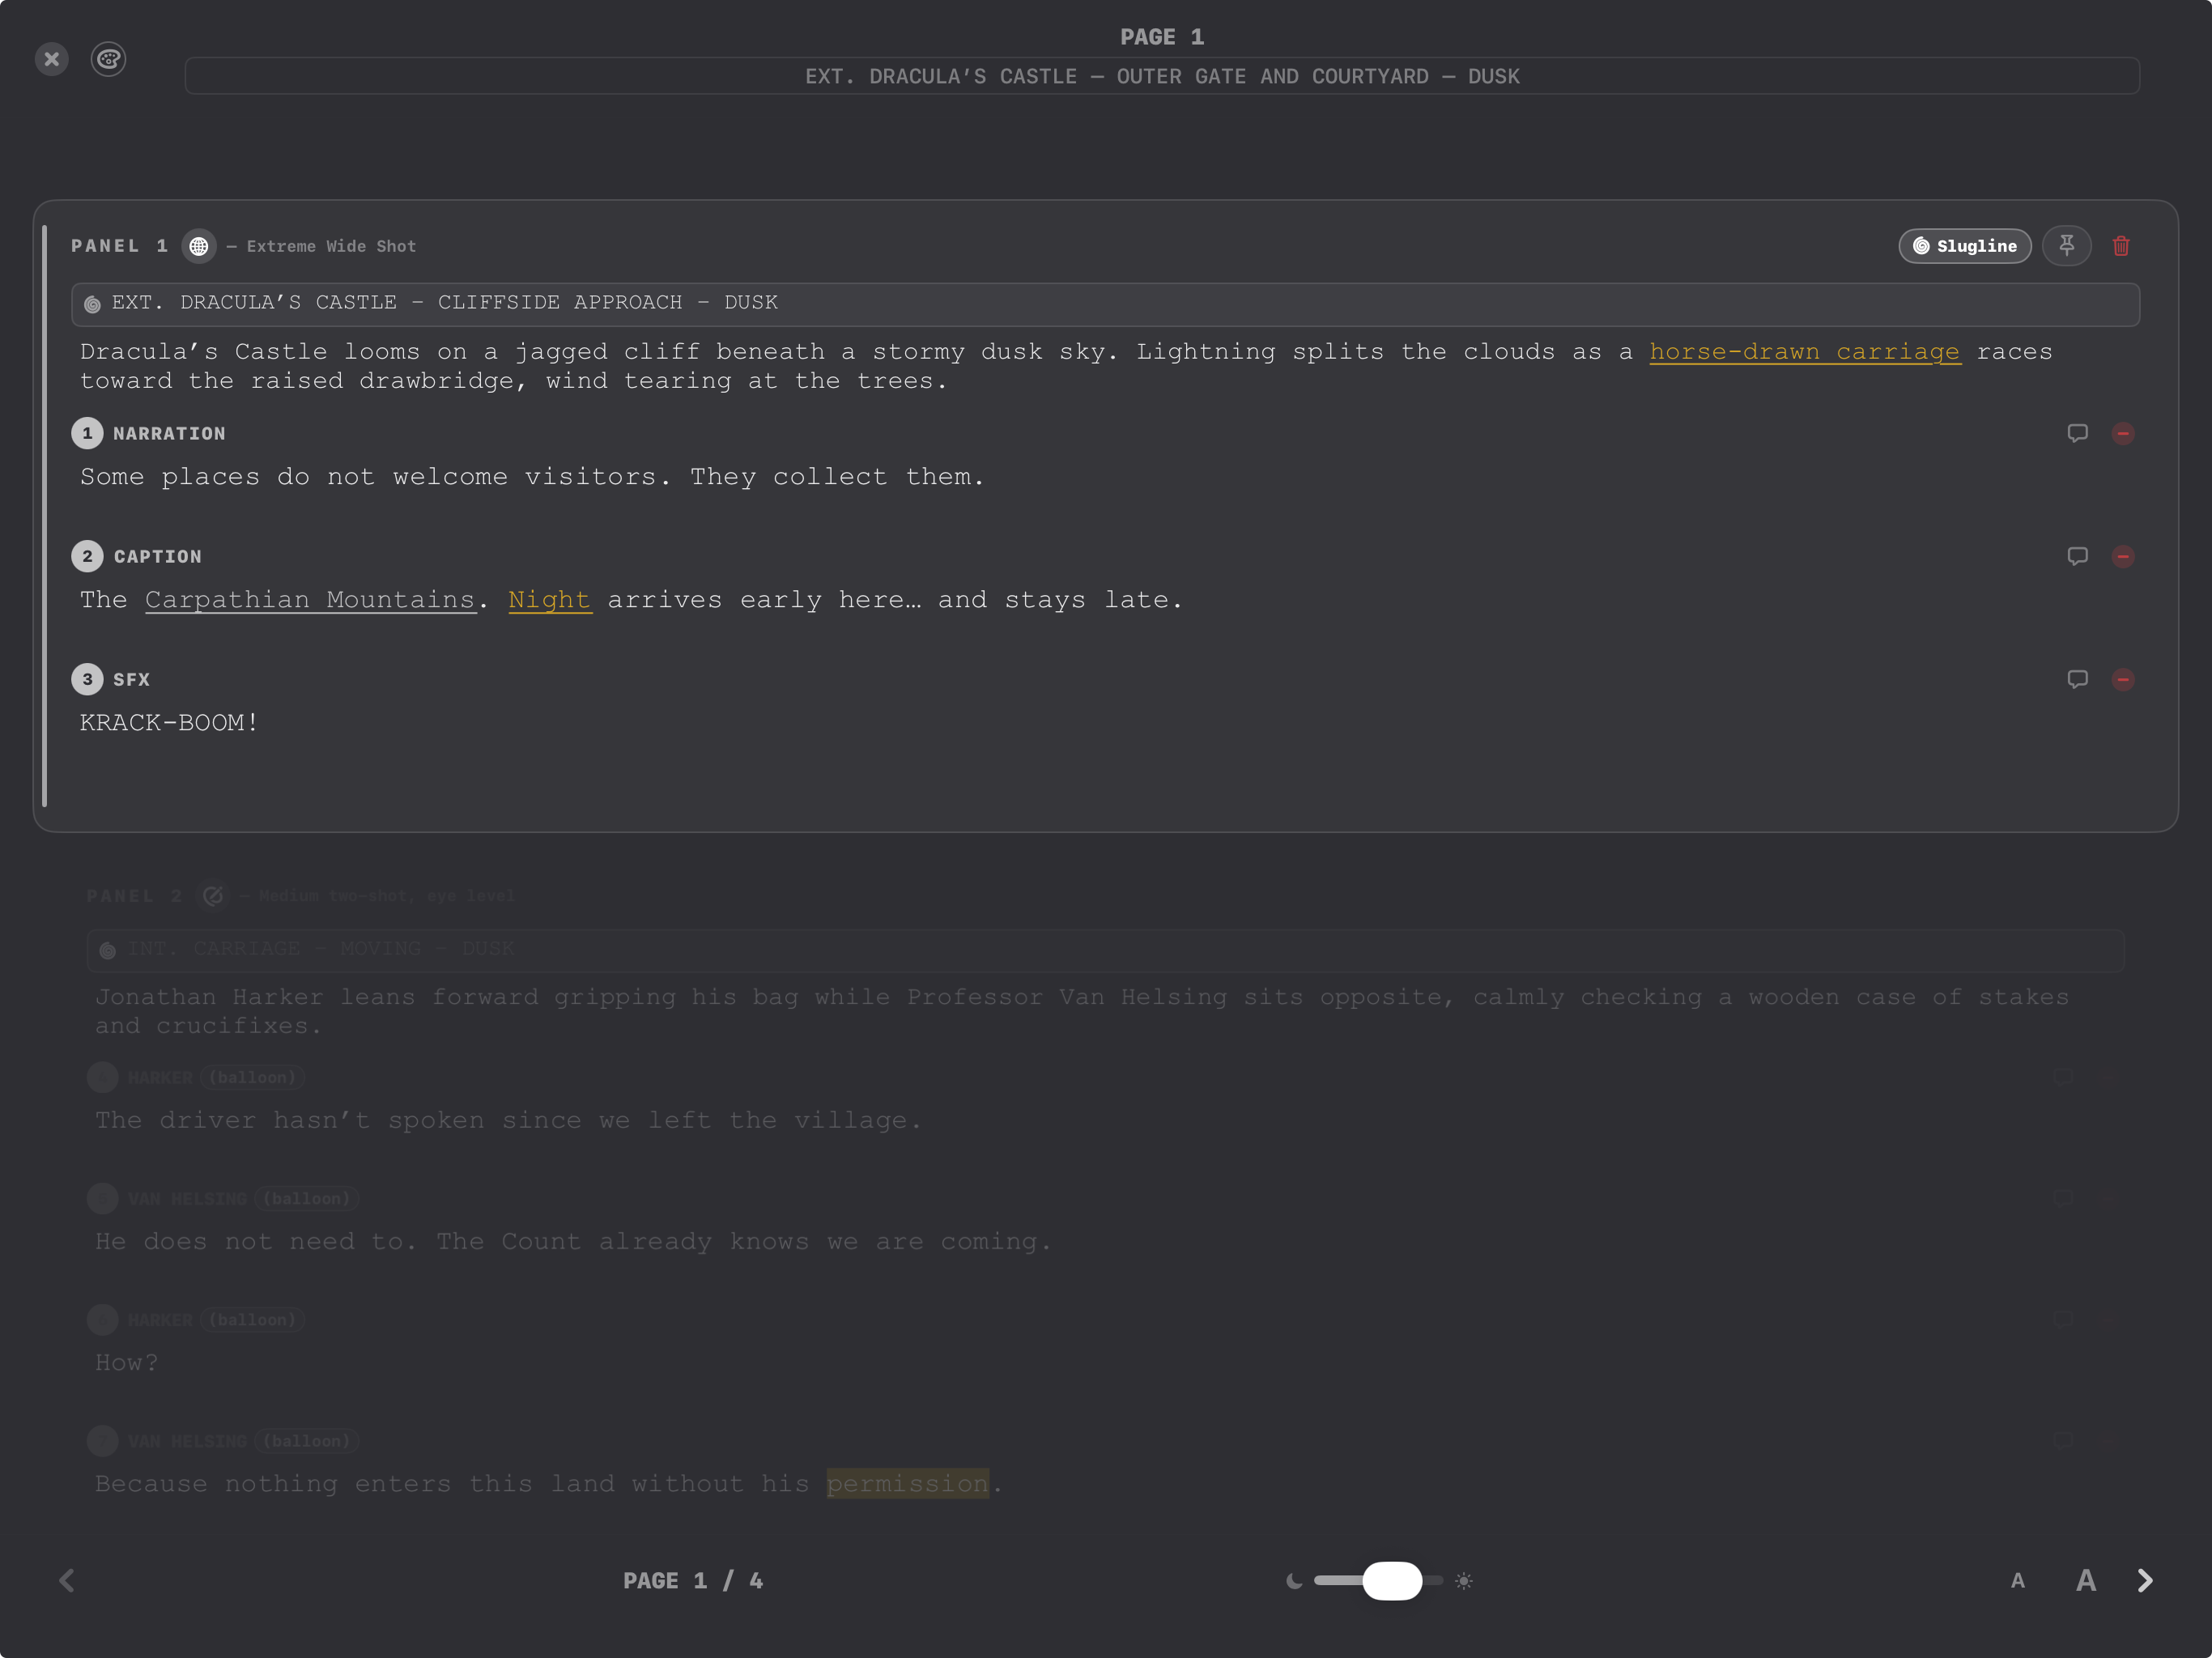Click the PAGE 1 heading
This screenshot has width=2212, height=1658.
coord(1162,37)
